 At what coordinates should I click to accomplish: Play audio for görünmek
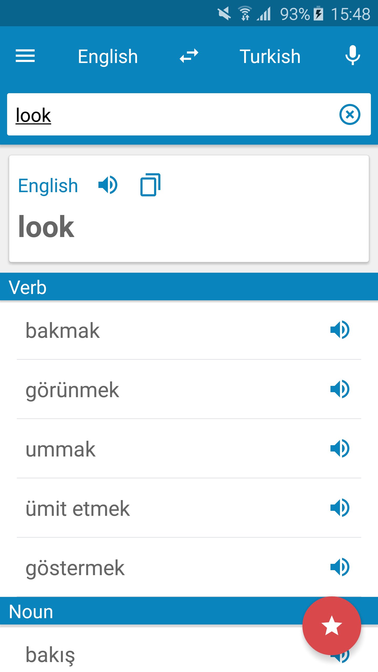(340, 389)
